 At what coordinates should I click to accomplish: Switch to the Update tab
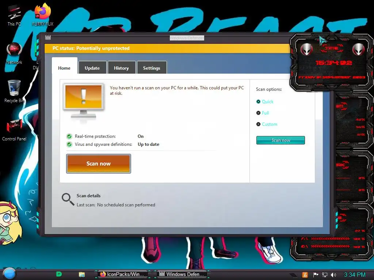pos(92,68)
